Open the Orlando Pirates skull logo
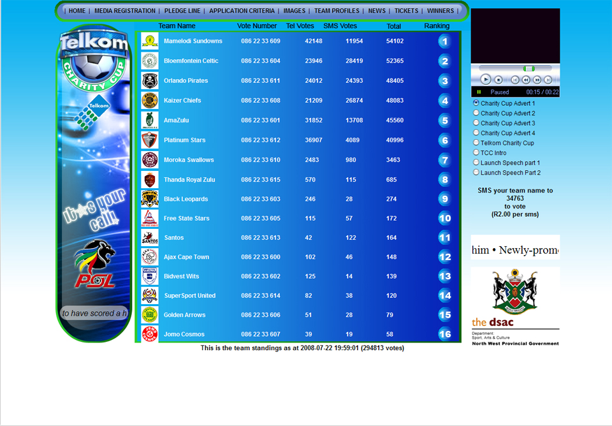Viewport: 612px width, 426px height. point(149,81)
